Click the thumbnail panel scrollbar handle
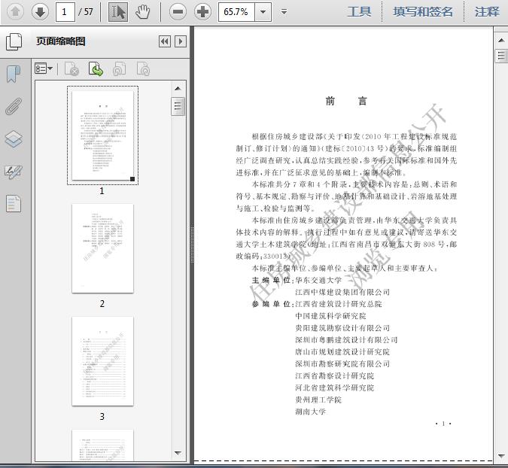 (x=178, y=106)
